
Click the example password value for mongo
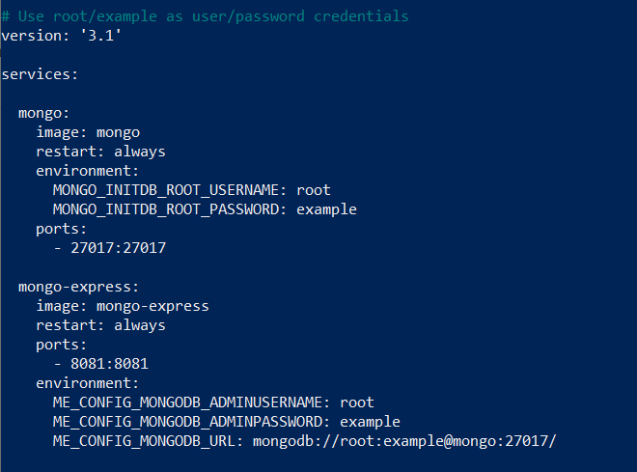(x=326, y=210)
